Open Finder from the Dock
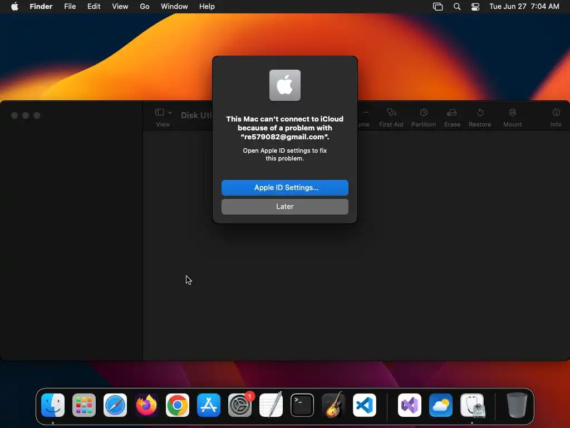 tap(53, 405)
